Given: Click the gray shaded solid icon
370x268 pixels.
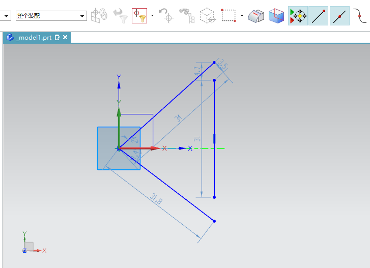Looking at the screenshot, I should coord(256,16).
